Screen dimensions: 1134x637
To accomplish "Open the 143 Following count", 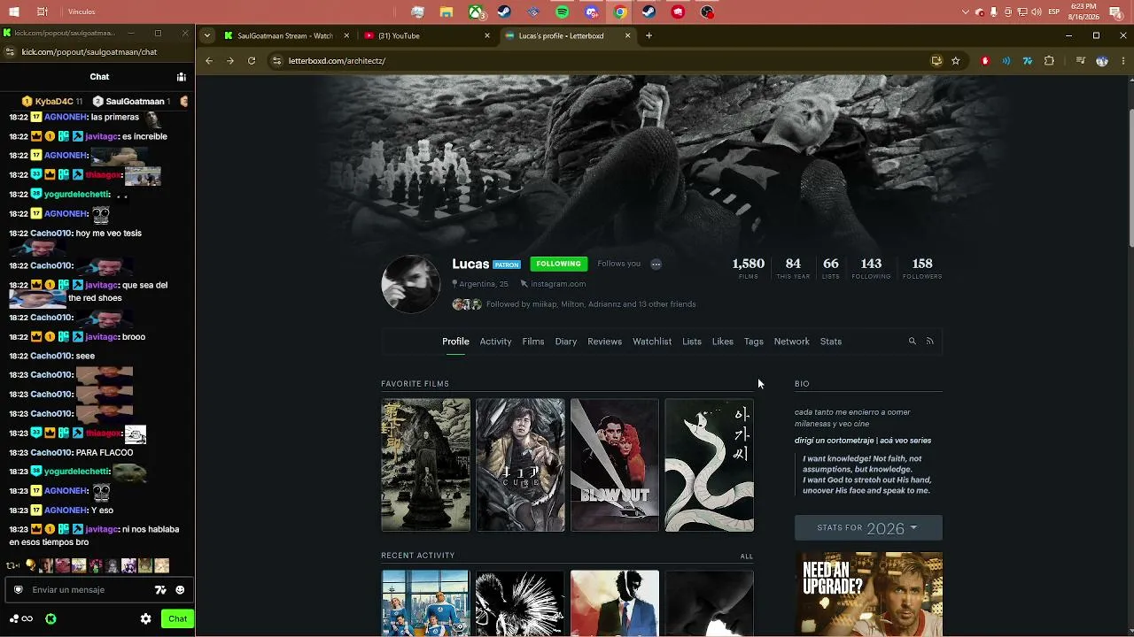I will (871, 268).
